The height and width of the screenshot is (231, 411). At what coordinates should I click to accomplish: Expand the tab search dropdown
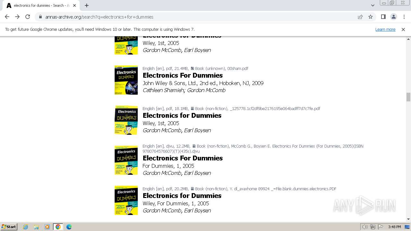pyautogui.click(x=372, y=5)
